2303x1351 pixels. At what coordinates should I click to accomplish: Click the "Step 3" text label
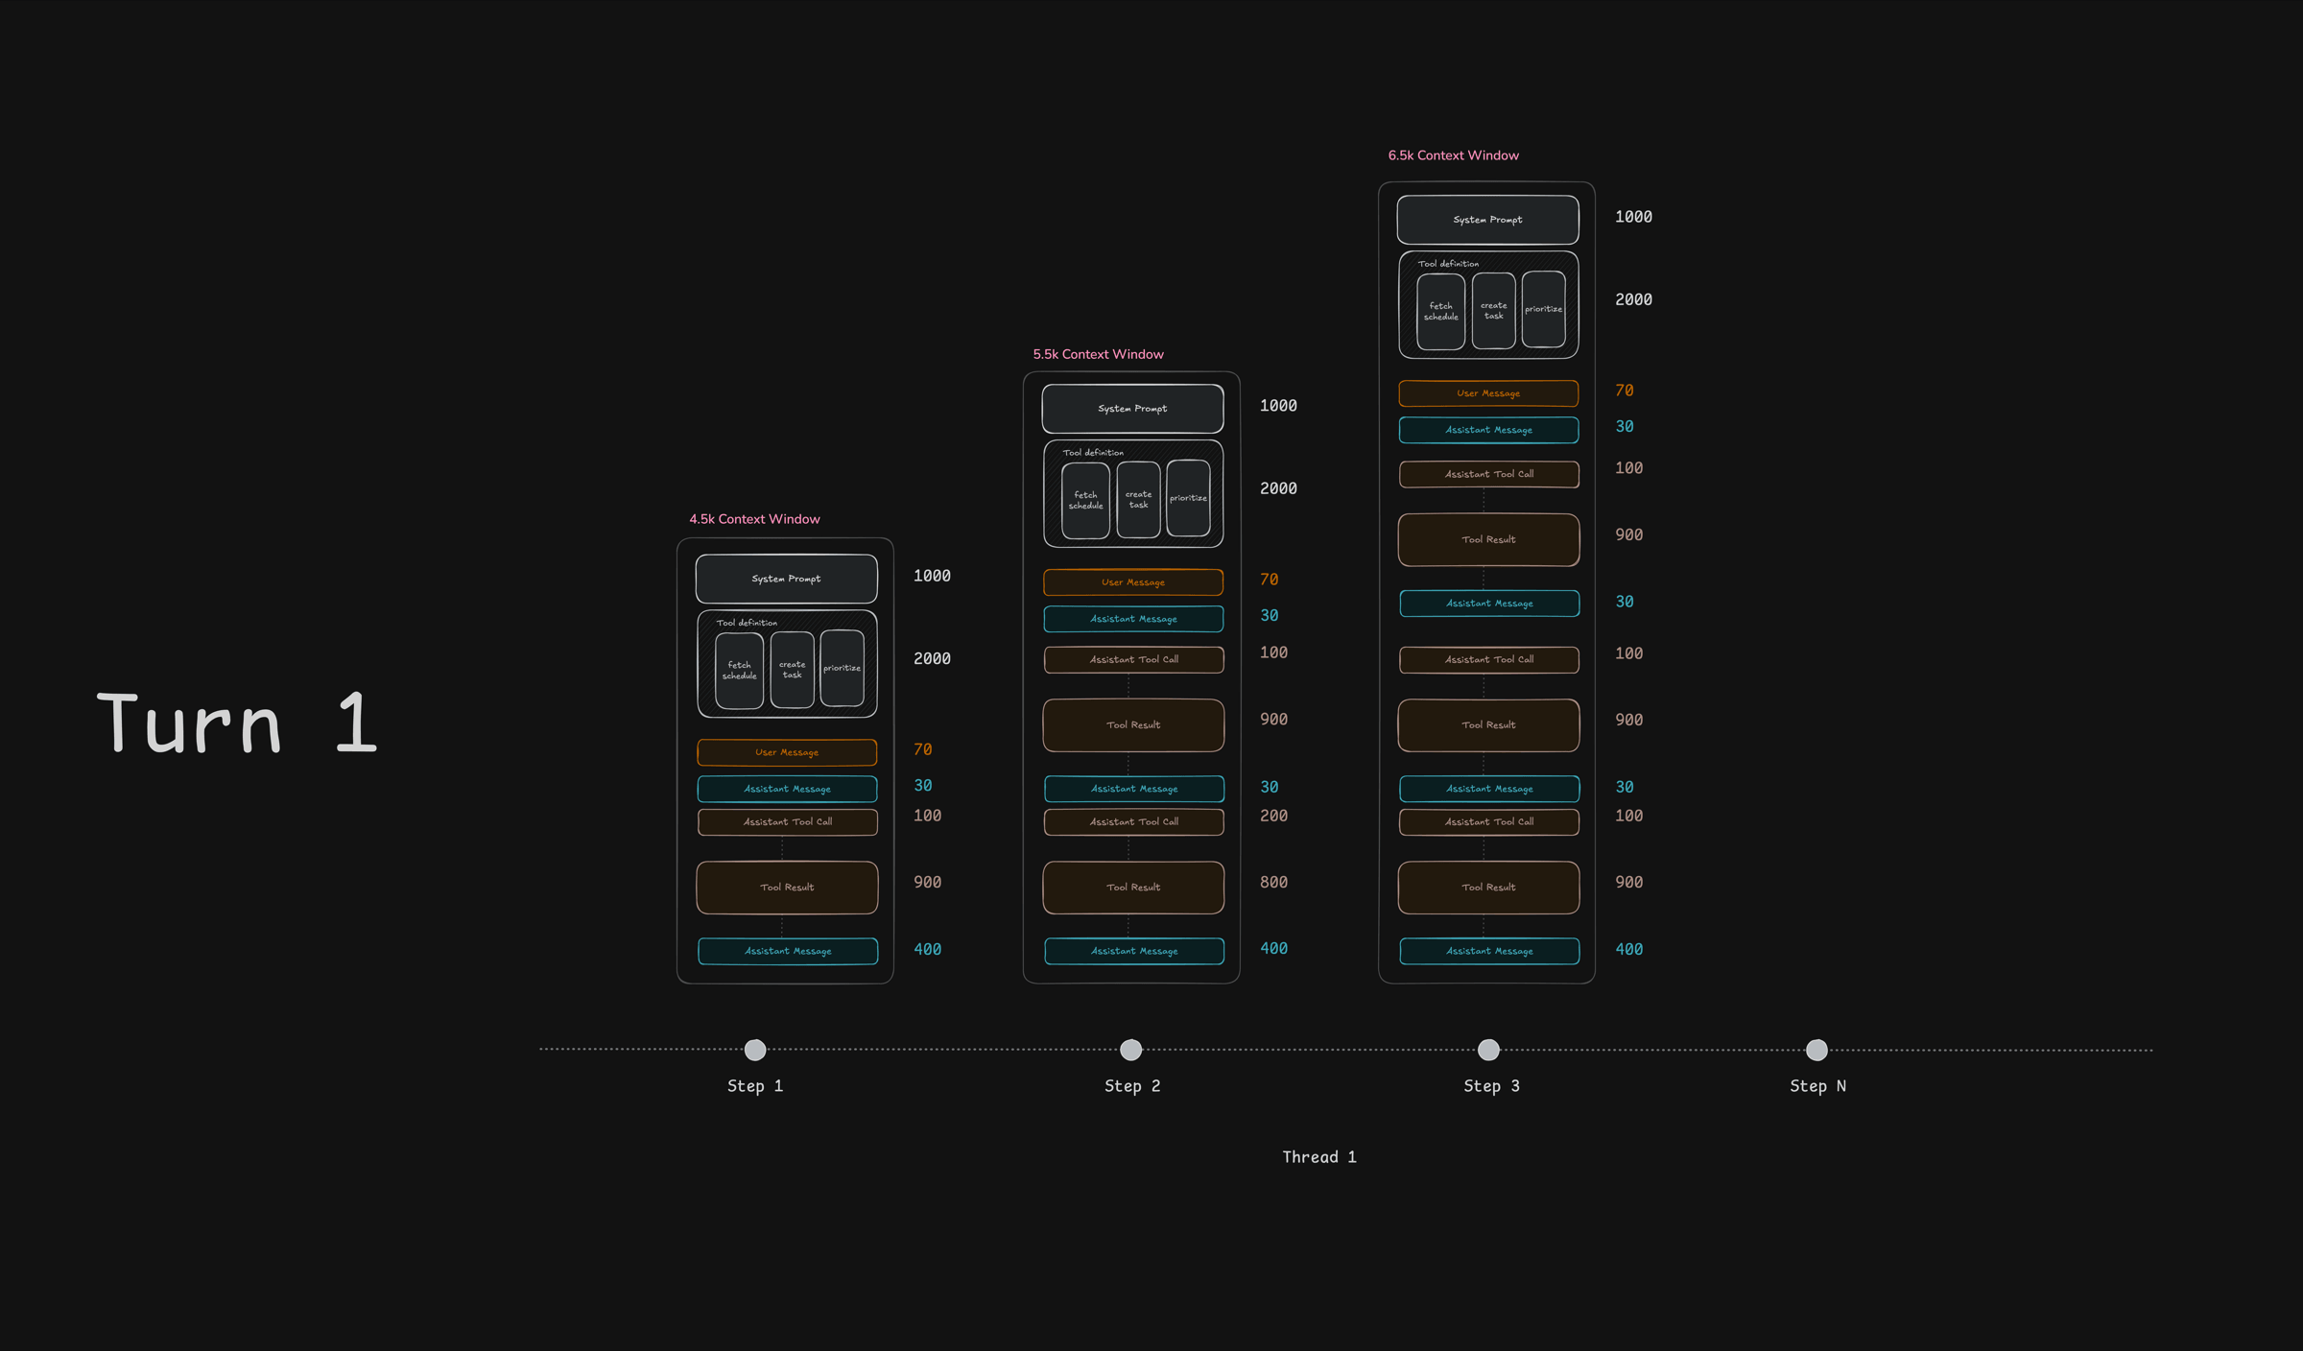(1491, 1086)
